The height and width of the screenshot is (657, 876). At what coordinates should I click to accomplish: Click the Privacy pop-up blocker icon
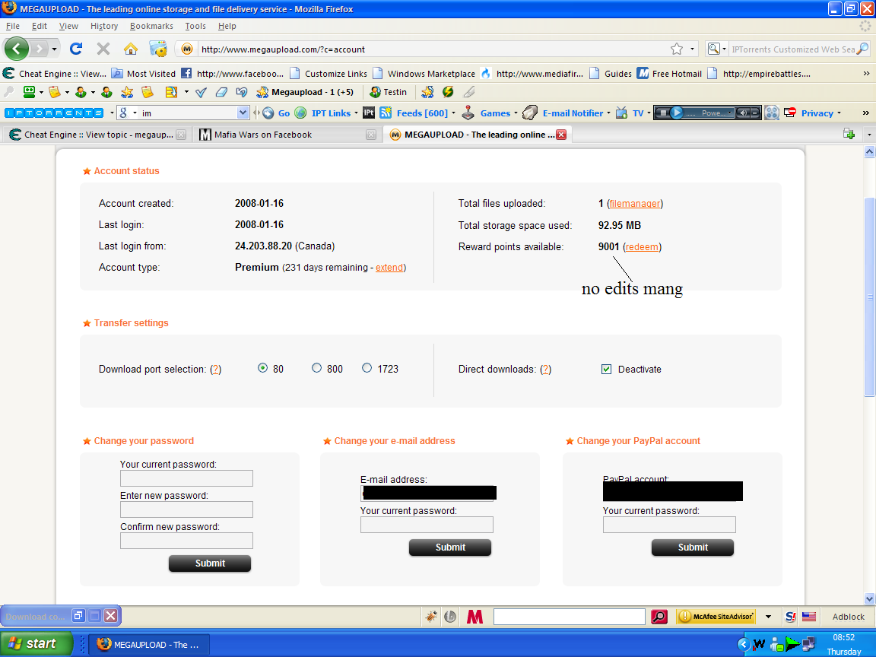(790, 113)
